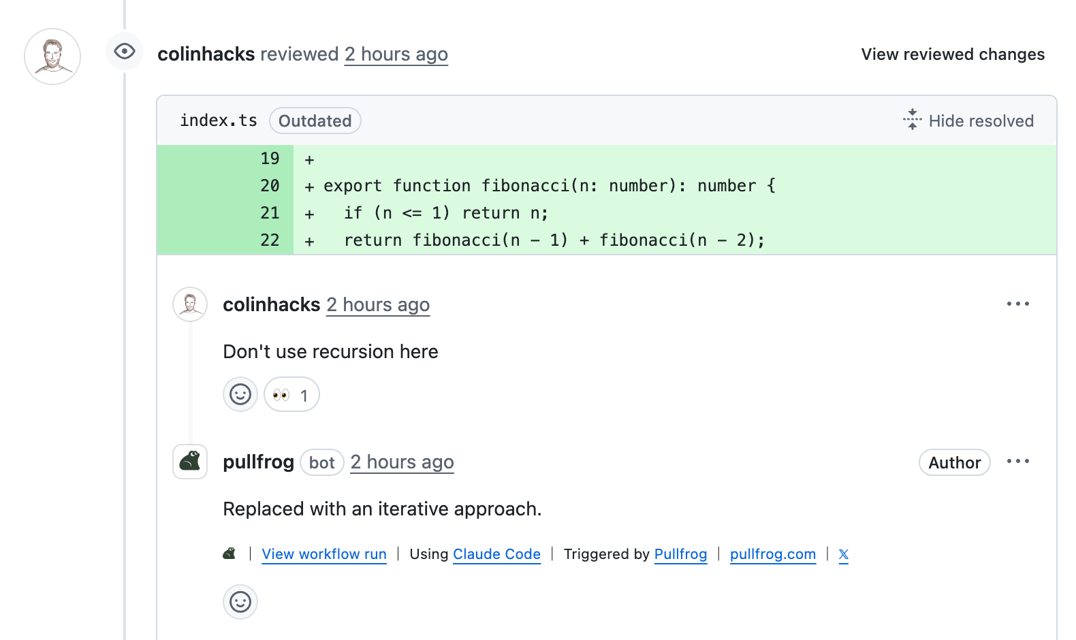Open options menu for colinhacks' comment
1076x640 pixels.
pos(1018,304)
